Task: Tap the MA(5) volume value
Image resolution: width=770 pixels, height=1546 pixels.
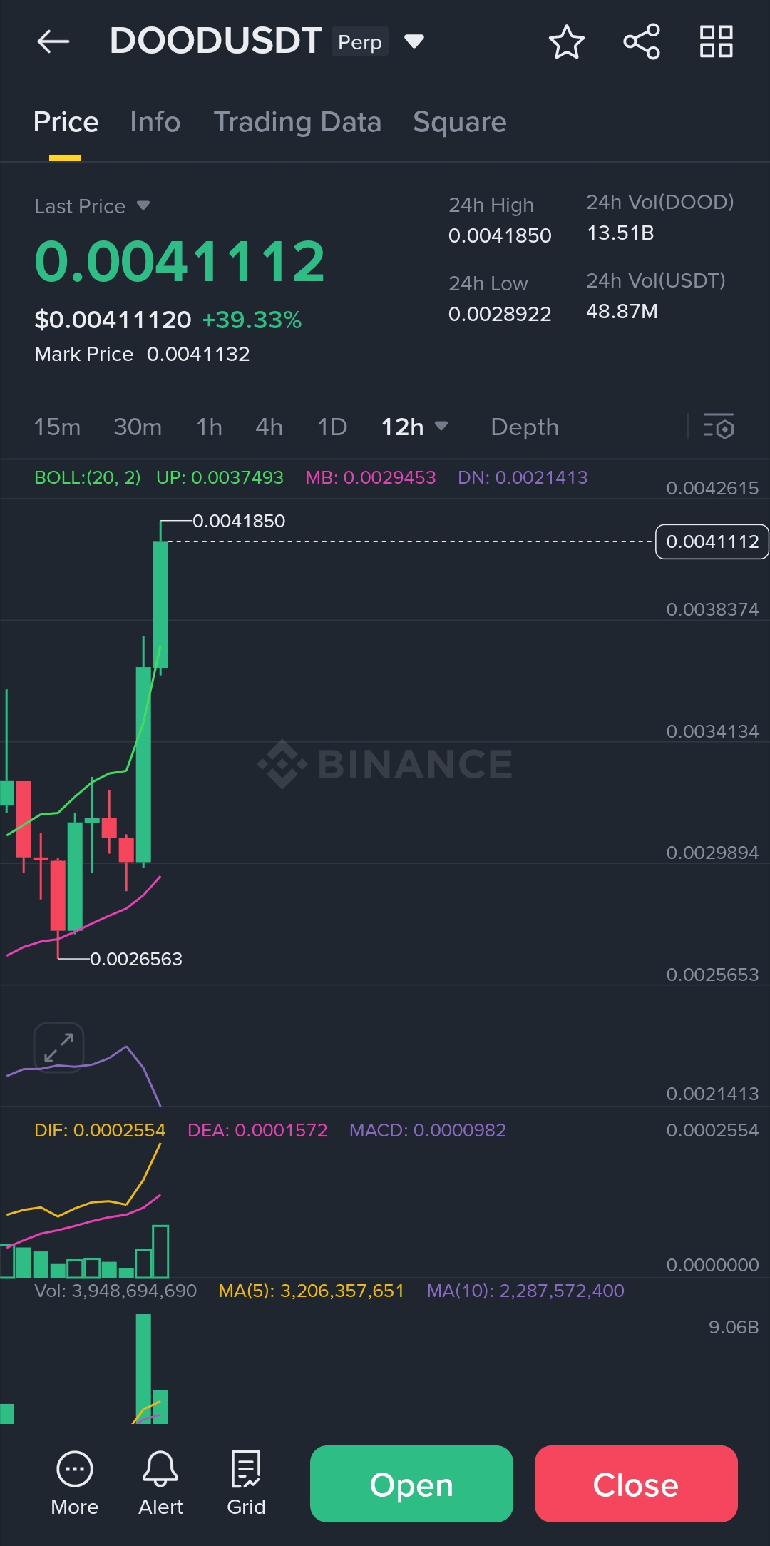Action: point(311,1291)
